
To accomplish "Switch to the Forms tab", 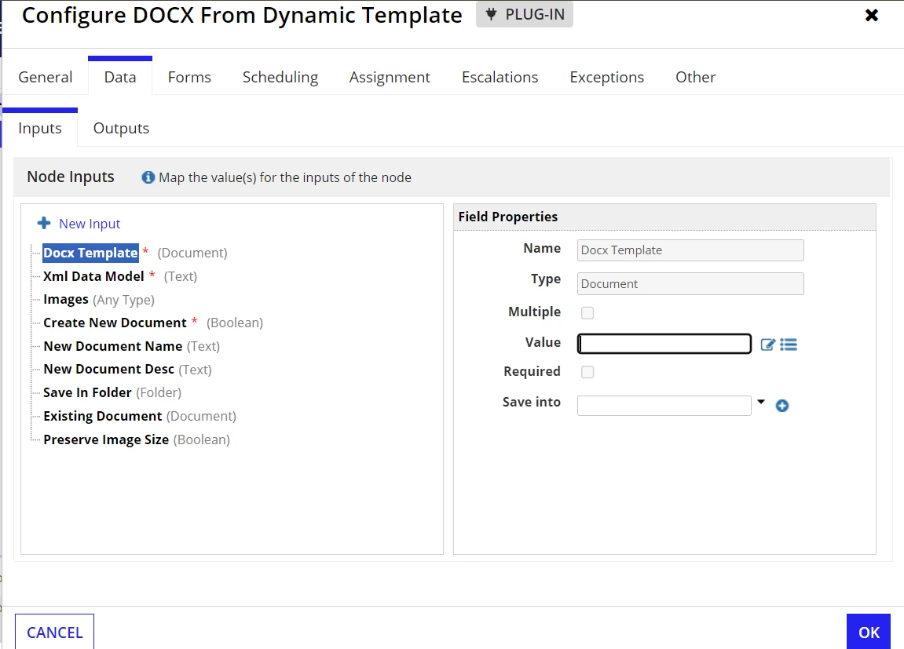I will (190, 77).
